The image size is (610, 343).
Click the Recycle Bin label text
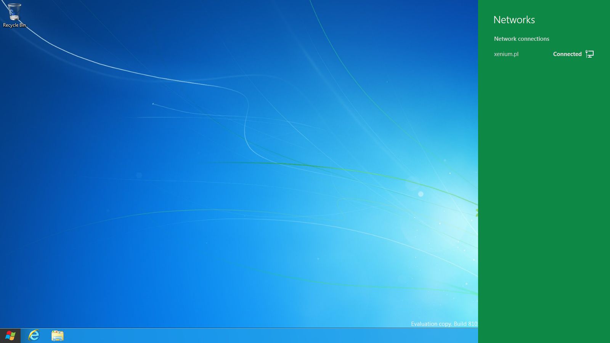click(x=14, y=25)
